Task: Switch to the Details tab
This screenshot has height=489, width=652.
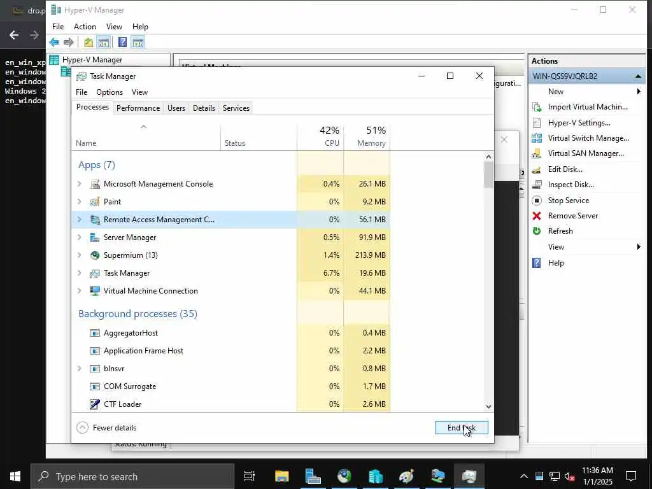Action: pos(204,108)
